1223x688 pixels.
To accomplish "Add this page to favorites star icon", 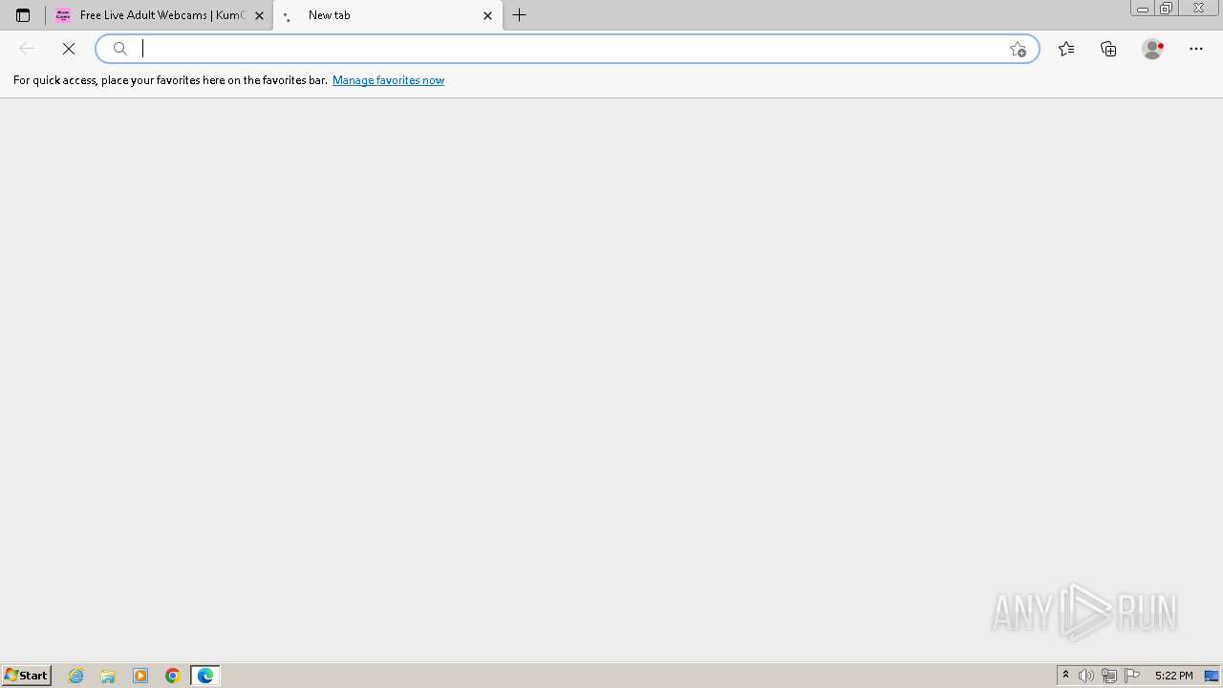I will (x=1018, y=49).
